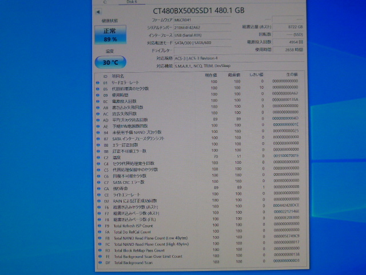This screenshot has height=275, width=366.
Task: Click the empty drive letter field
Action: click(x=202, y=50)
